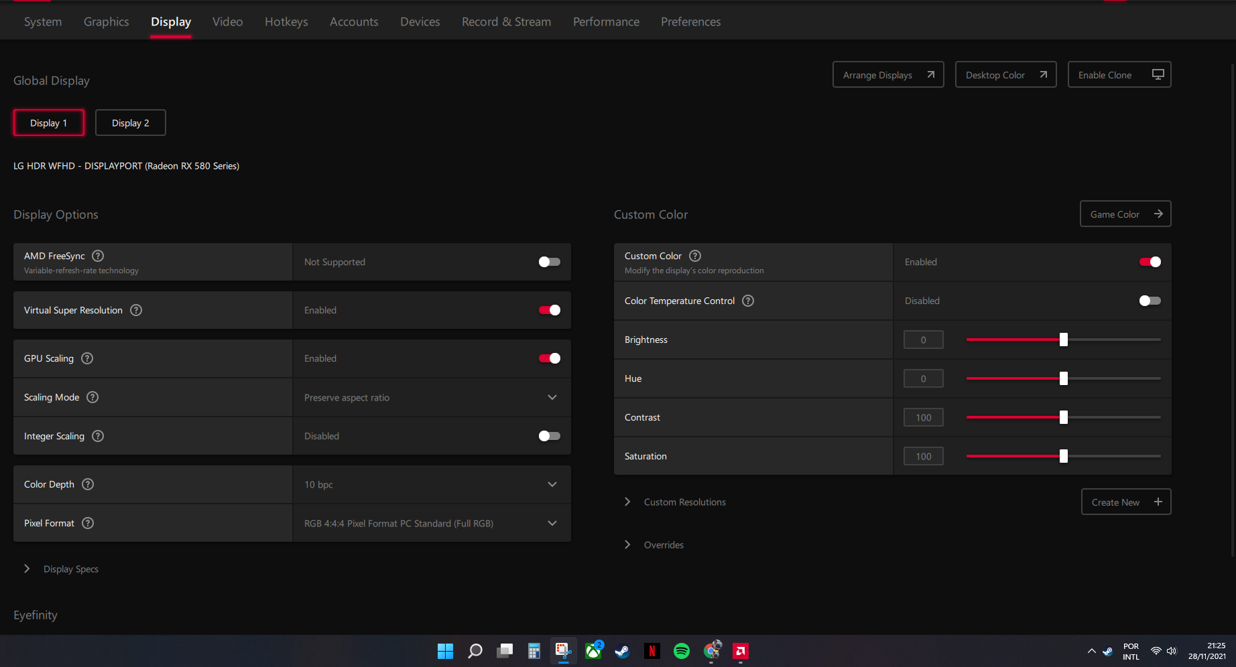The height and width of the screenshot is (667, 1236).
Task: Go to Preferences tab
Action: [x=691, y=21]
